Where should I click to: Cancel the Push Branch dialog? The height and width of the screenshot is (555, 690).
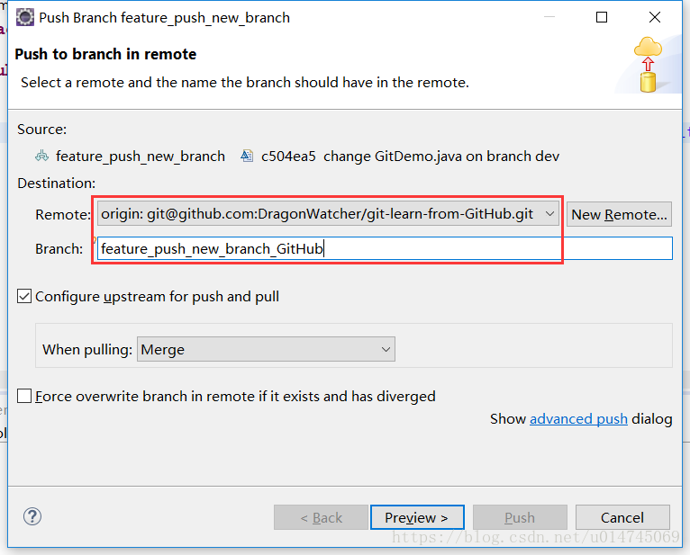[x=622, y=517]
